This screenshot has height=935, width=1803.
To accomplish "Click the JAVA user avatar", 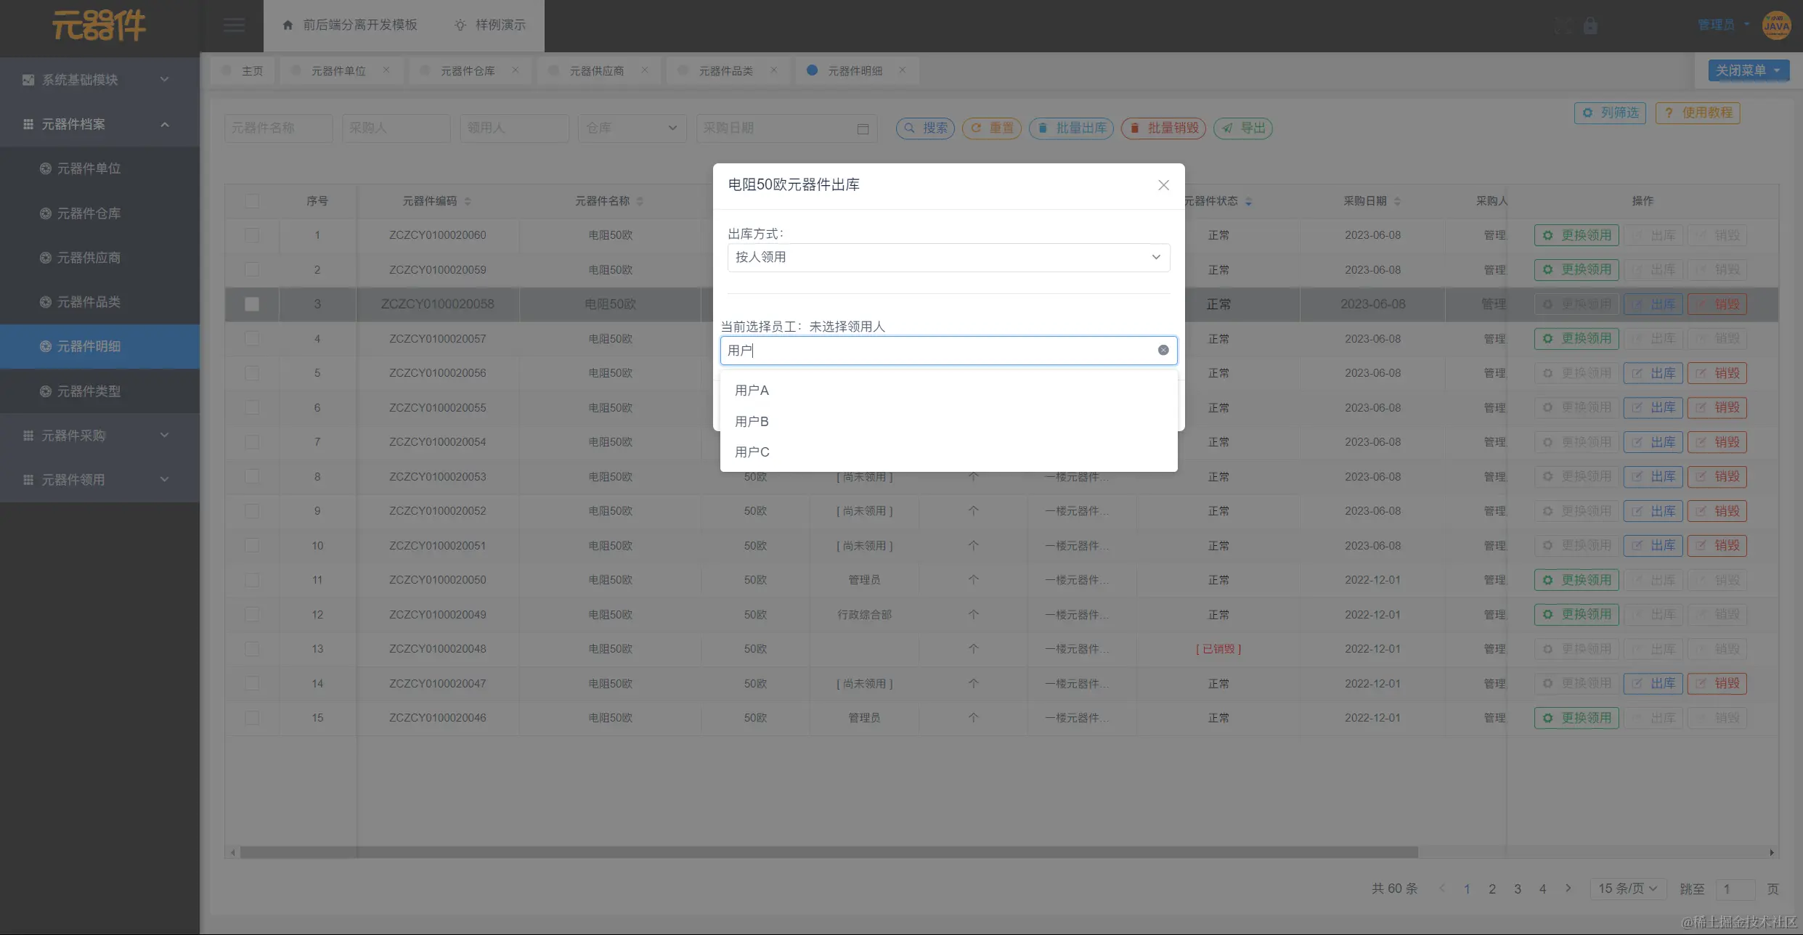I will point(1776,26).
